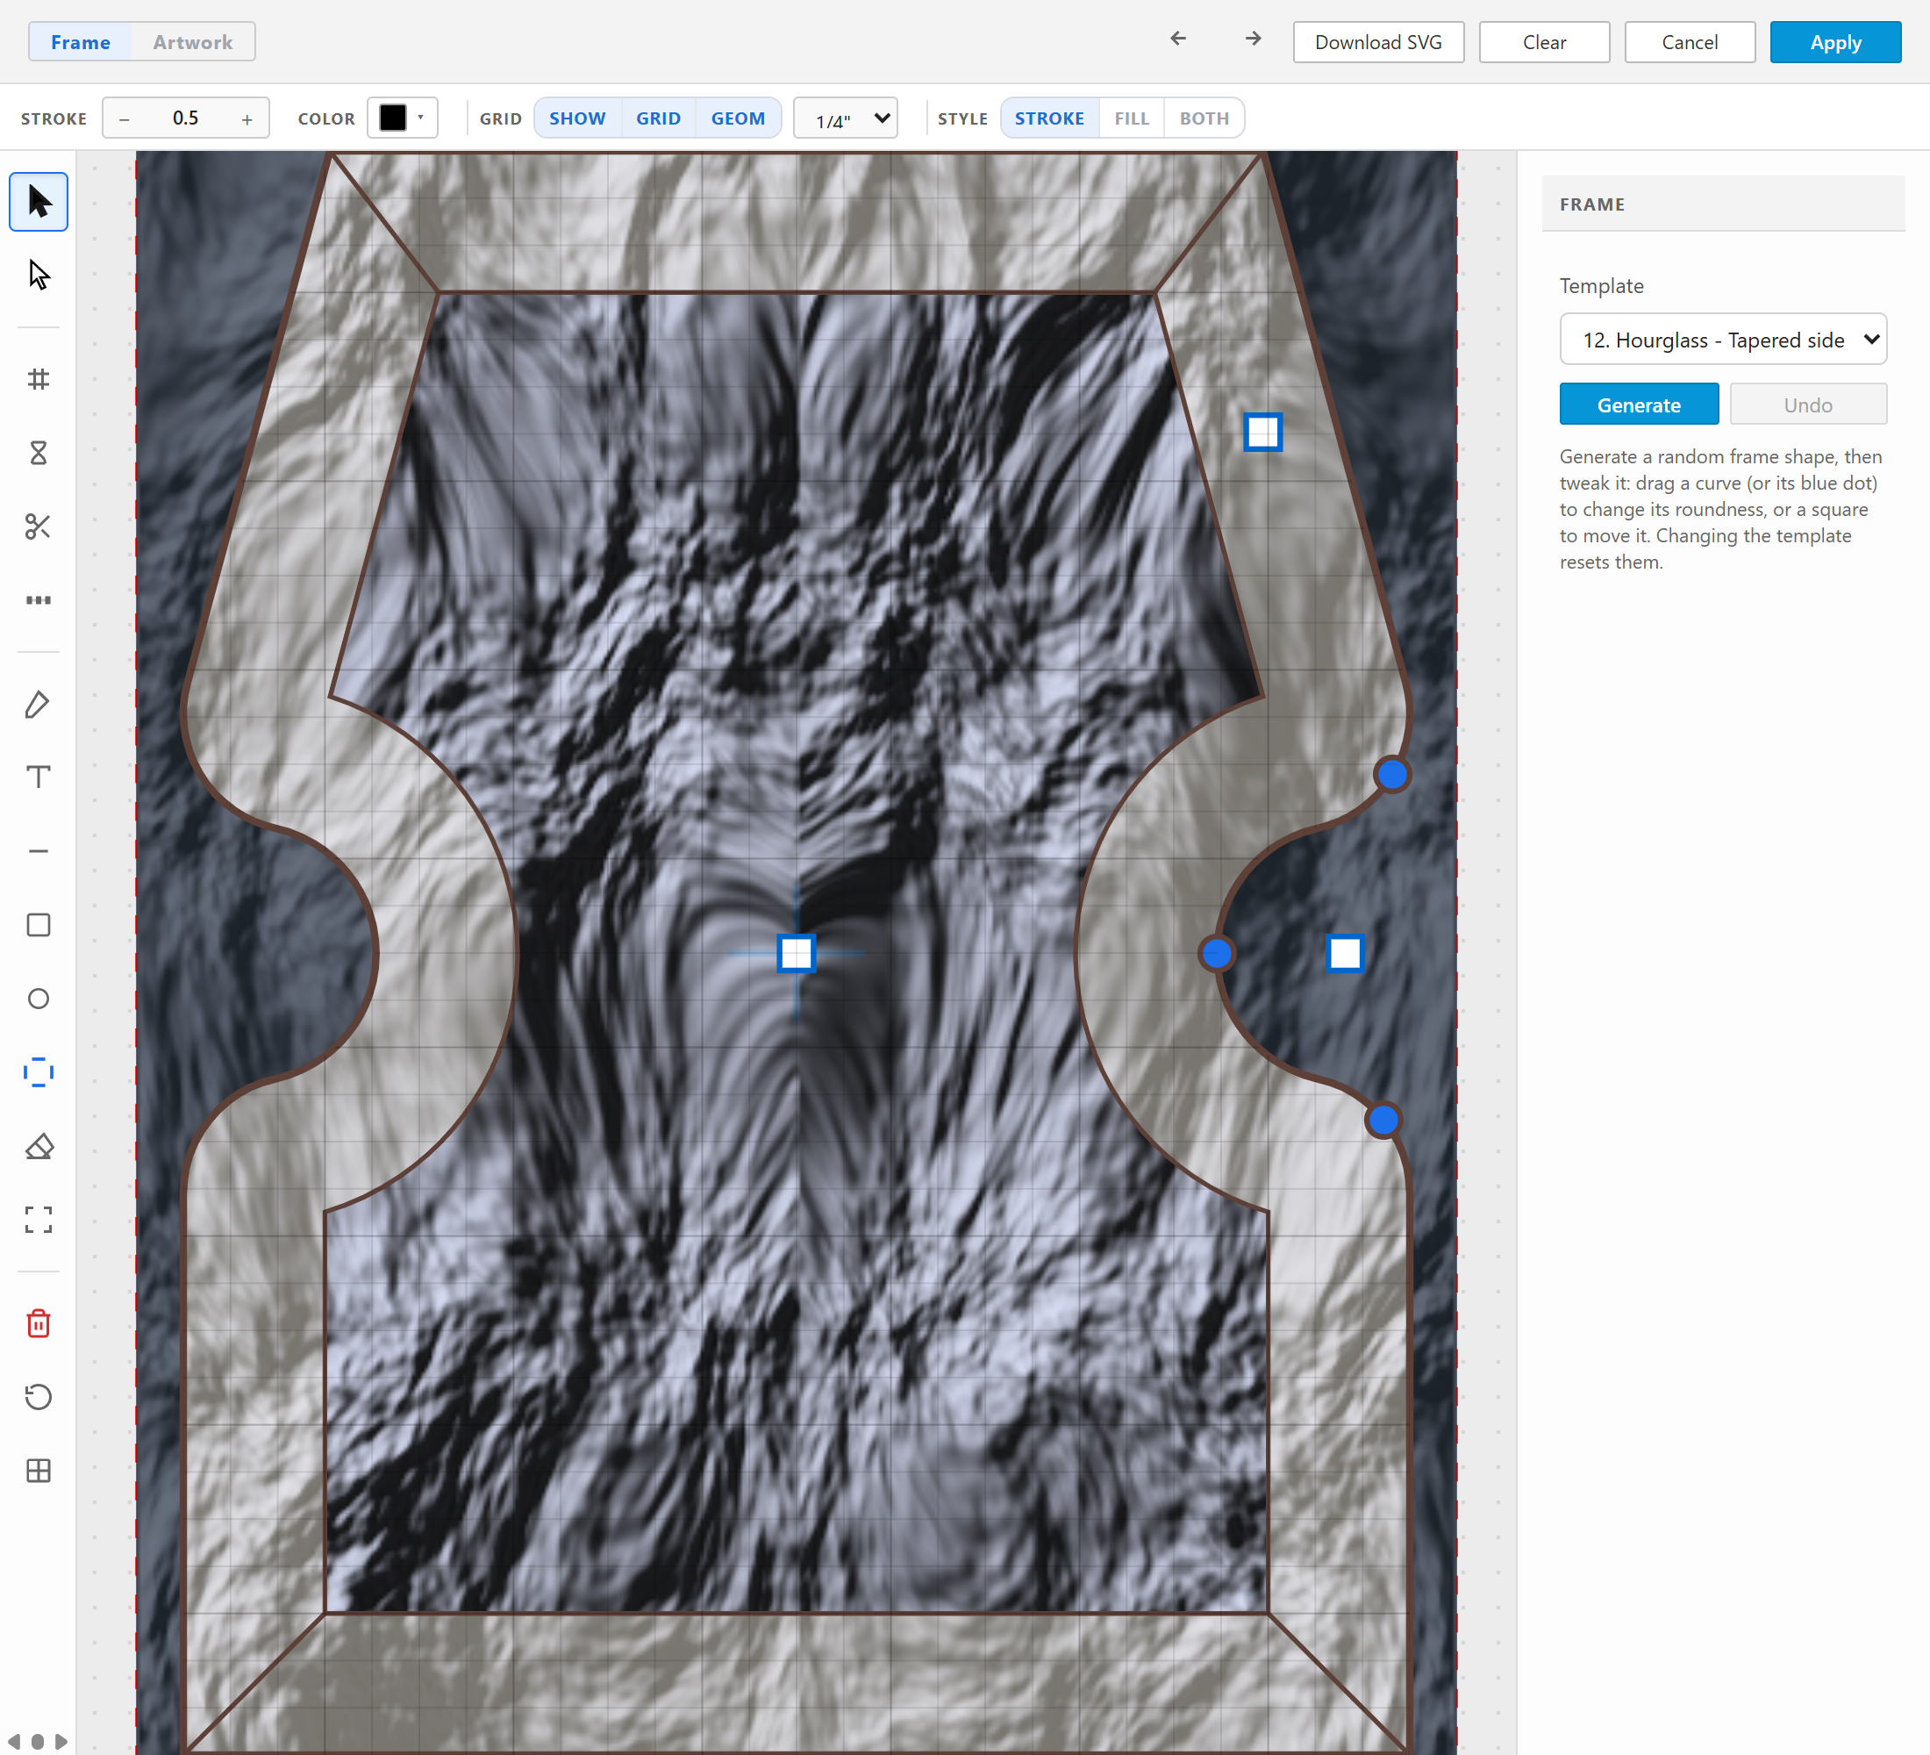Pick the circle shape tool

(x=39, y=999)
